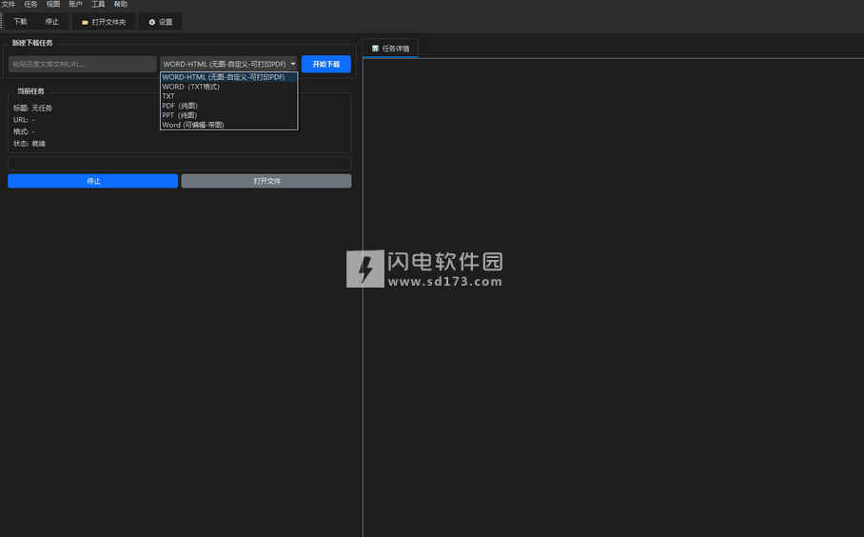The image size is (864, 537).
Task: Open the 帮助 menu
Action: pos(120,5)
